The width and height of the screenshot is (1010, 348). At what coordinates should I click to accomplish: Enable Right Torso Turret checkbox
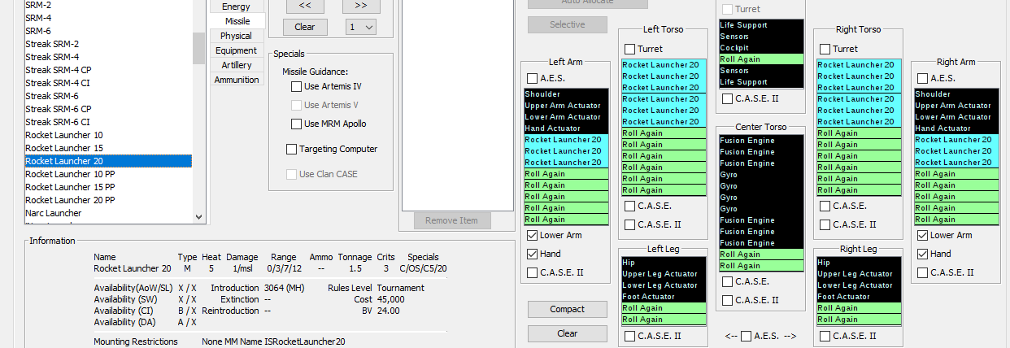[825, 49]
